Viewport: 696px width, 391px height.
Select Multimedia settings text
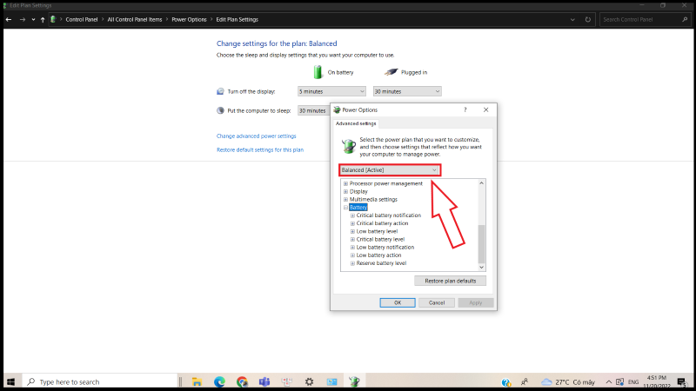pos(373,200)
